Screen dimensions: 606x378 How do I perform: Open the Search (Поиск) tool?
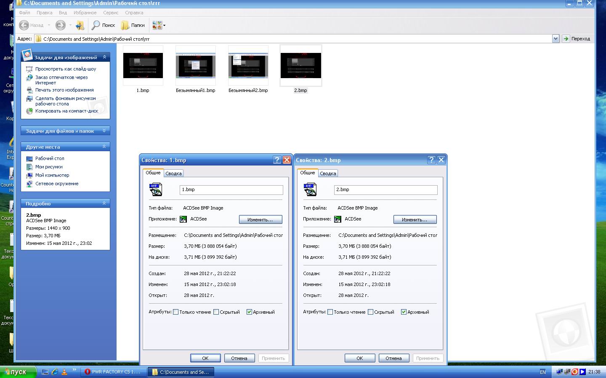(104, 25)
